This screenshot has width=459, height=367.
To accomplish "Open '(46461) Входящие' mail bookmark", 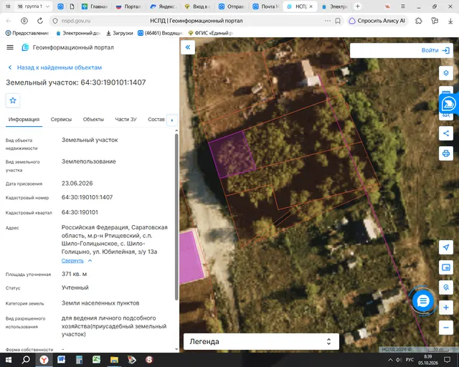I will (x=161, y=33).
